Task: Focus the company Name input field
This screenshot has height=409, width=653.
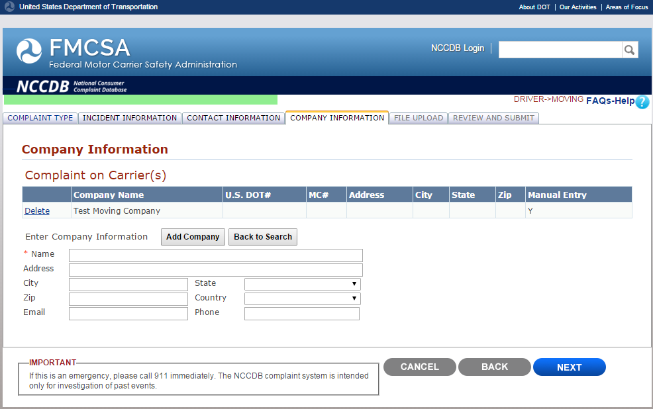Action: click(x=216, y=255)
